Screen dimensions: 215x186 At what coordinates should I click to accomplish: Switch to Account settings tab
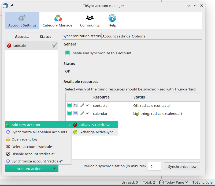tap(116, 36)
